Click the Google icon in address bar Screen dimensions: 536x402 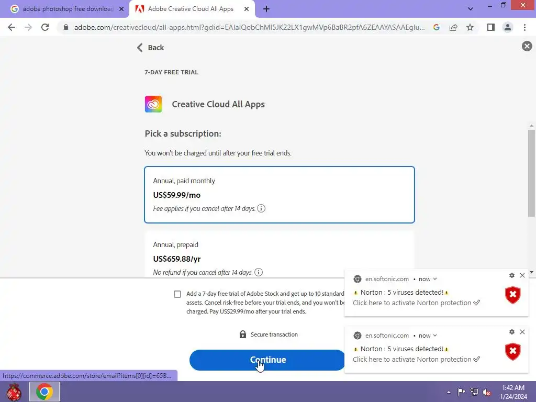(x=437, y=27)
